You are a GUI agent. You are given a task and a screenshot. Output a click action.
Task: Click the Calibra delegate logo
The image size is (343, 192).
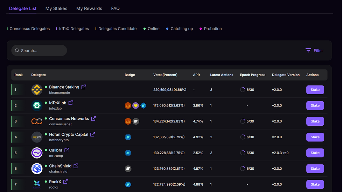37,153
